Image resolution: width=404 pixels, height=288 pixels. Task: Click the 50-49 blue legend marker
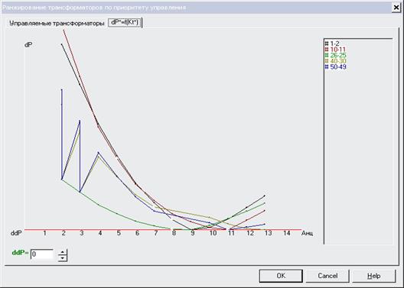click(327, 67)
